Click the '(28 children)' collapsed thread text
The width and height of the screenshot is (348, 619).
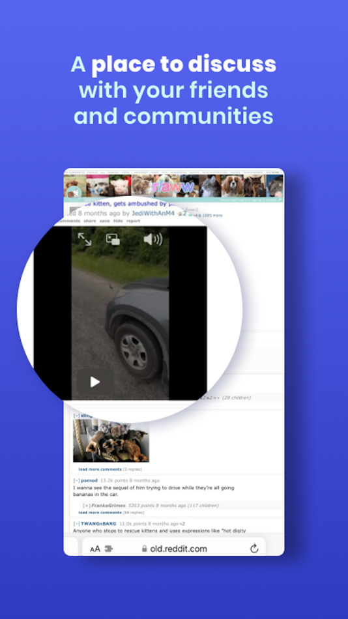click(x=236, y=397)
